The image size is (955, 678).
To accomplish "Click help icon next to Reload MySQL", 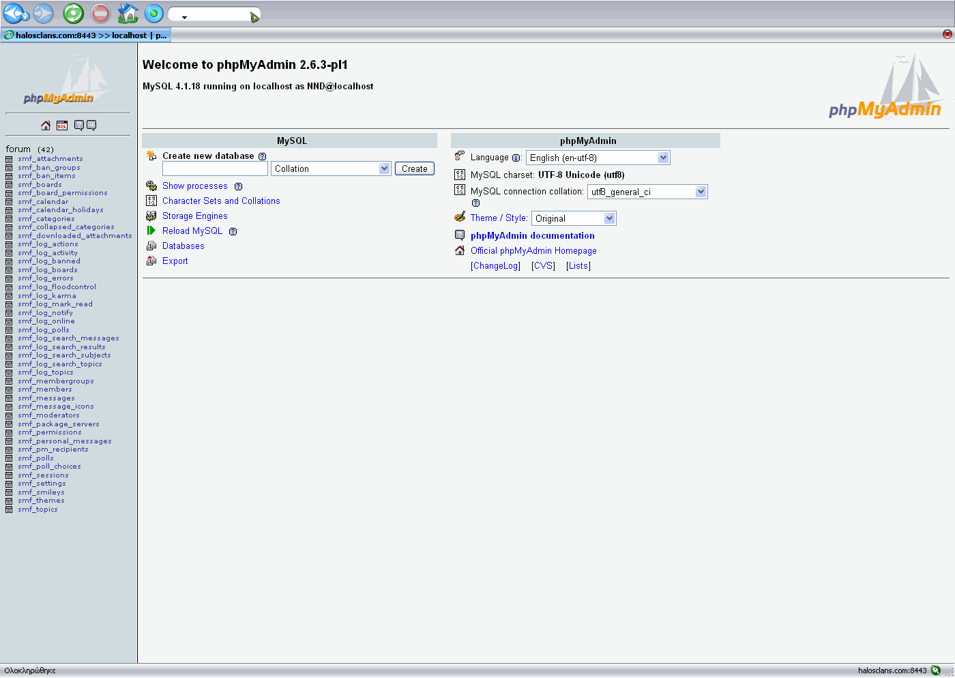I will click(x=233, y=231).
